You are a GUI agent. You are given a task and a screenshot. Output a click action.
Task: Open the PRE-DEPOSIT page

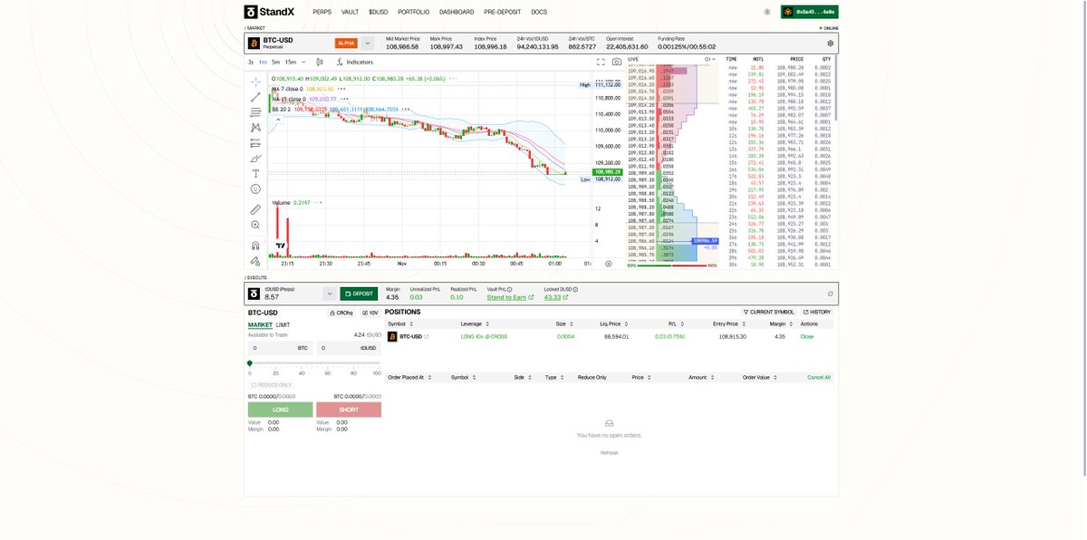(x=503, y=12)
